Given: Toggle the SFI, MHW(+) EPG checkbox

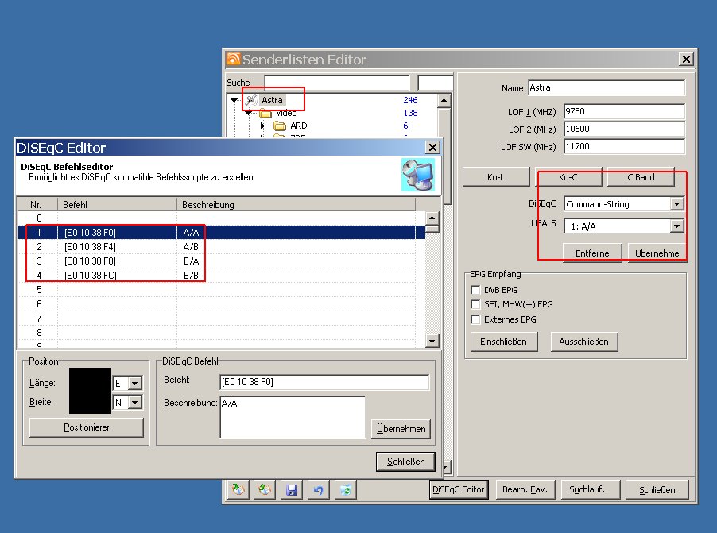Looking at the screenshot, I should tap(476, 305).
